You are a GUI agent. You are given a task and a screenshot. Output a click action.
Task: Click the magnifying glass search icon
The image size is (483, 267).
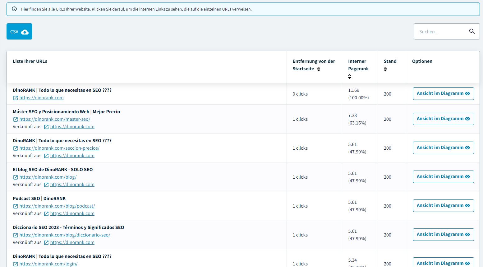472,31
